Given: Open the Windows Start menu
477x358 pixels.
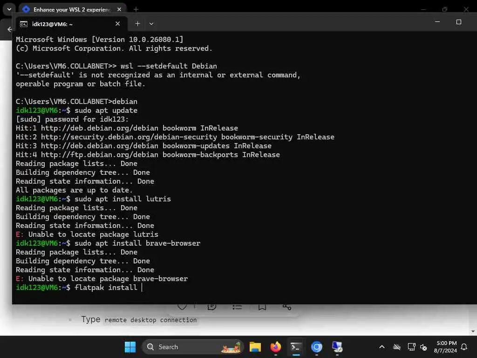Looking at the screenshot, I should 130,347.
